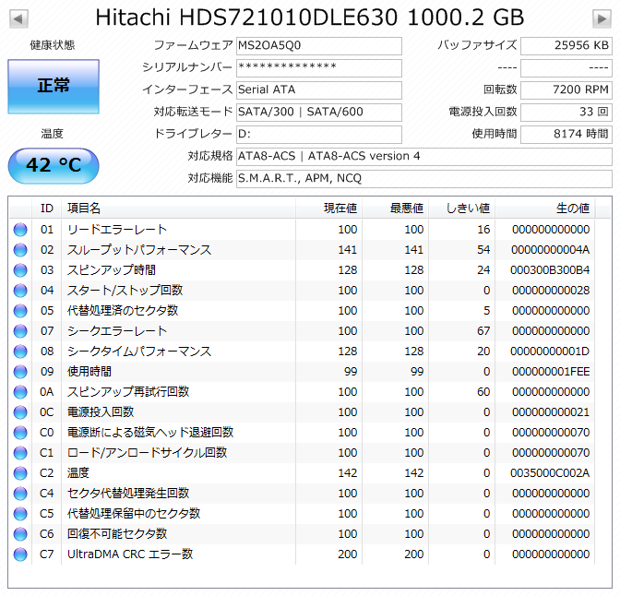Select the 電源断による磁気ヘッド退避回数 attribute name
This screenshot has width=620, height=596.
pyautogui.click(x=150, y=433)
